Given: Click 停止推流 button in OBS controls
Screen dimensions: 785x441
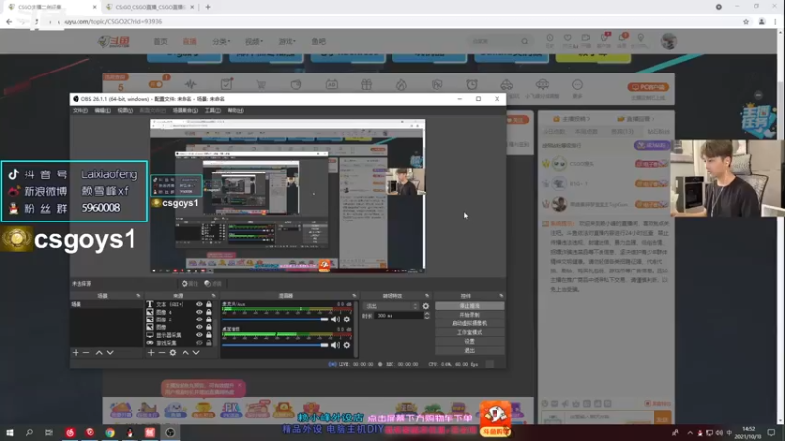Looking at the screenshot, I should 470,306.
